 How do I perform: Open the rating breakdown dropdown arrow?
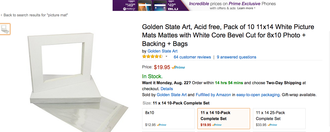167,57
